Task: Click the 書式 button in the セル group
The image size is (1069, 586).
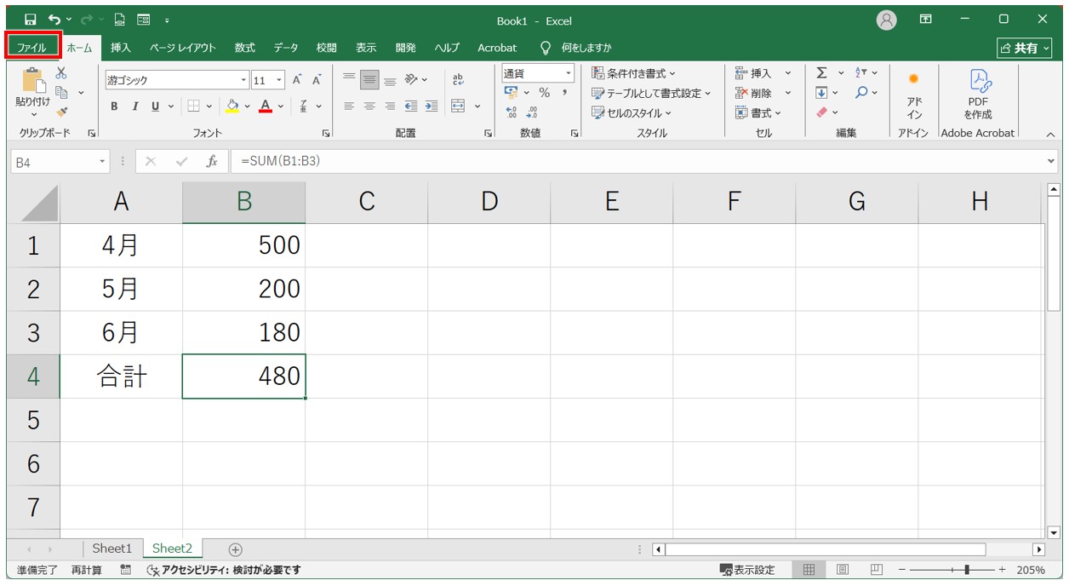Action: point(758,112)
